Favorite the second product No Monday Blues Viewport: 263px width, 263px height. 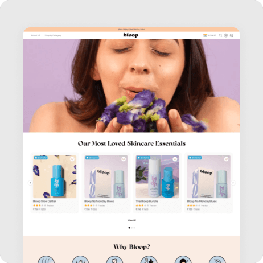124,159
